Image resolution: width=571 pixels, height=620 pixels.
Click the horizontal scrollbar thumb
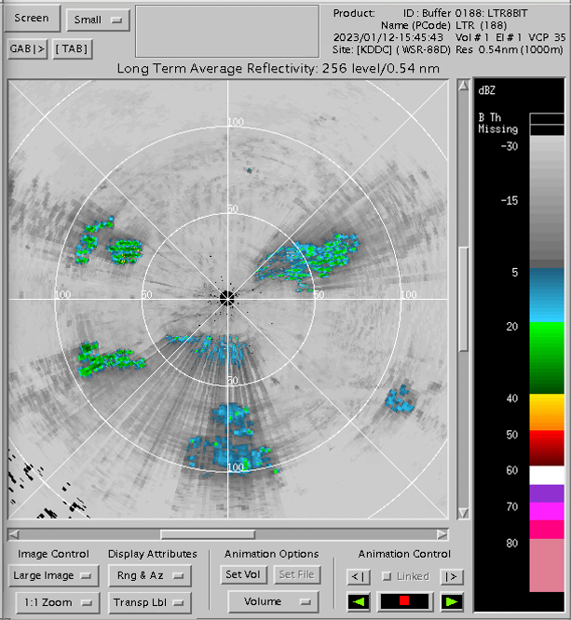pyautogui.click(x=208, y=535)
